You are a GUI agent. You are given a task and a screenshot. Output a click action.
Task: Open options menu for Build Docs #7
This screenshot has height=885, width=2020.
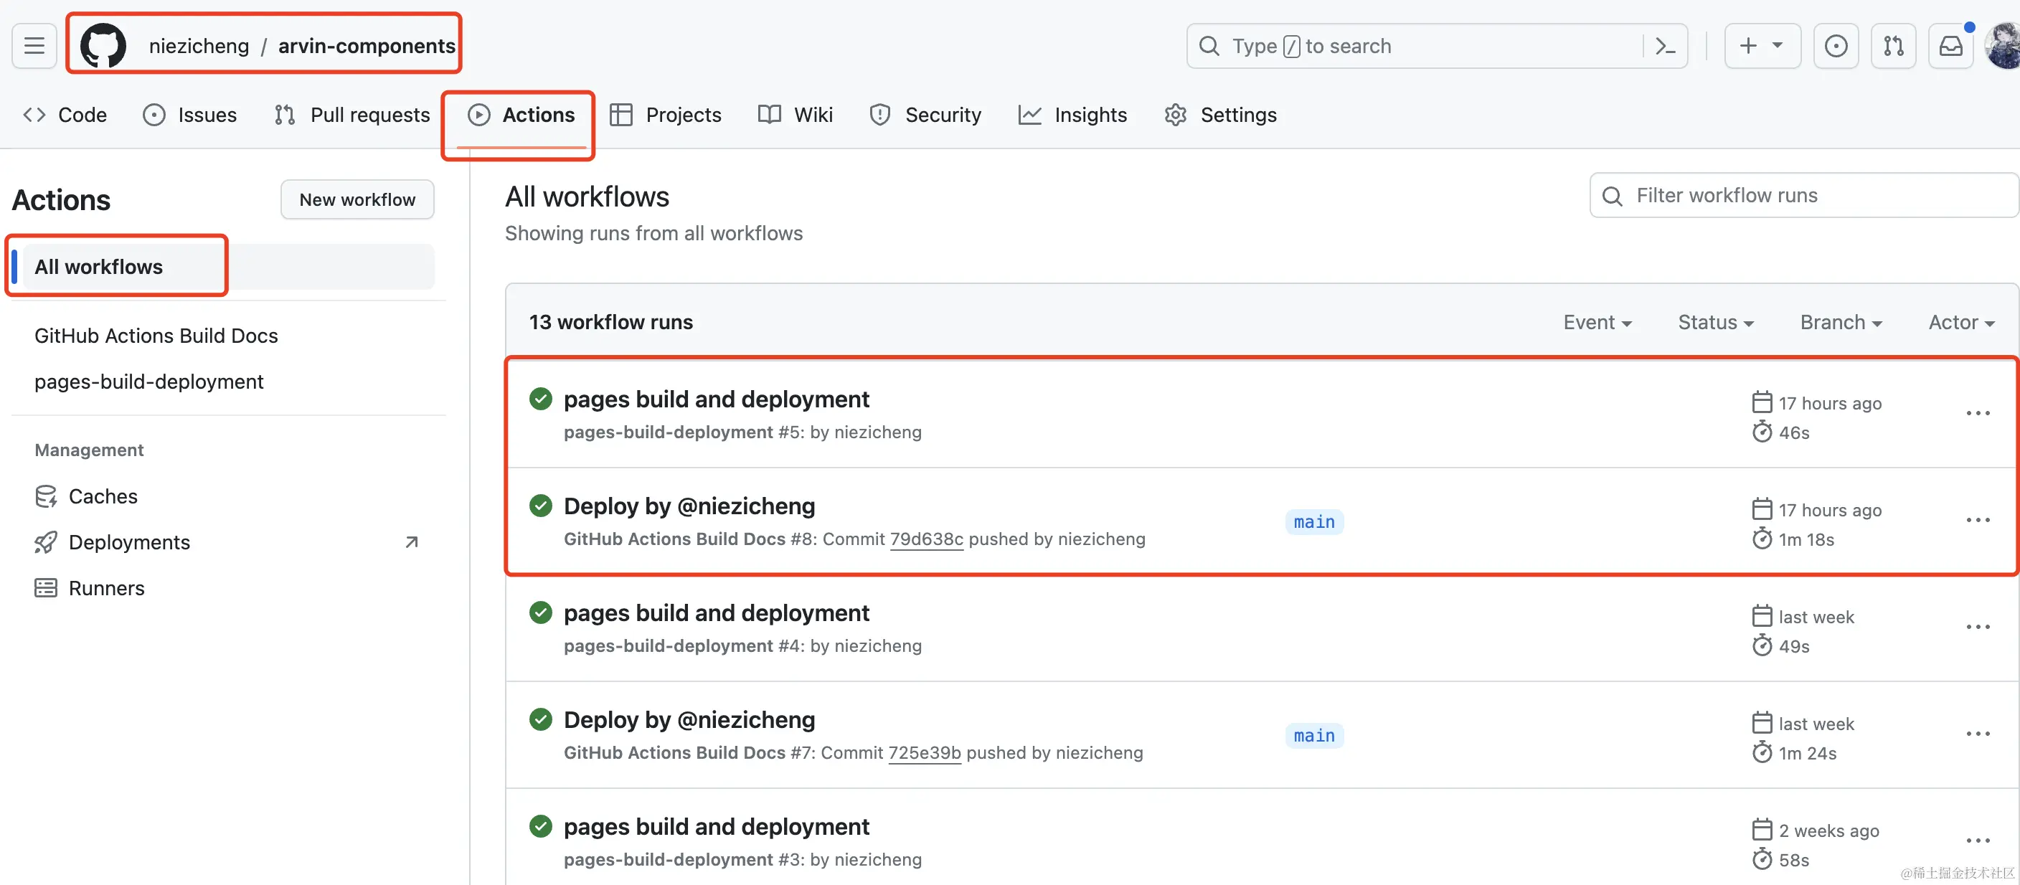[x=1978, y=734]
